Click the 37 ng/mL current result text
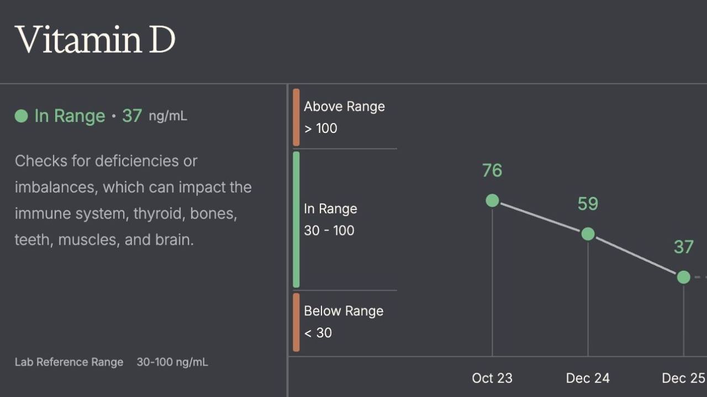Screen dimensions: 707x397 (154, 116)
